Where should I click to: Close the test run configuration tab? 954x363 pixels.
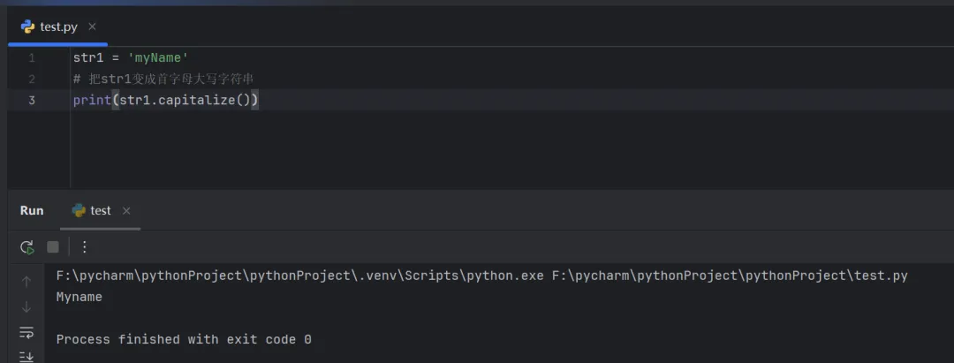[126, 210]
